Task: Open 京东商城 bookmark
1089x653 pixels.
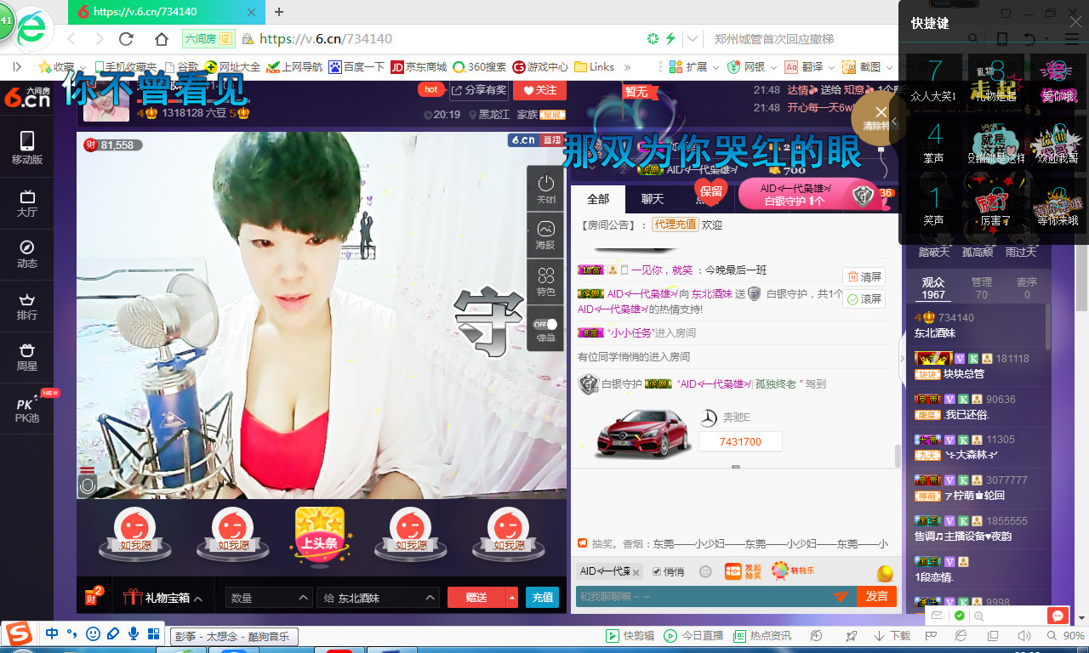Action: [418, 66]
